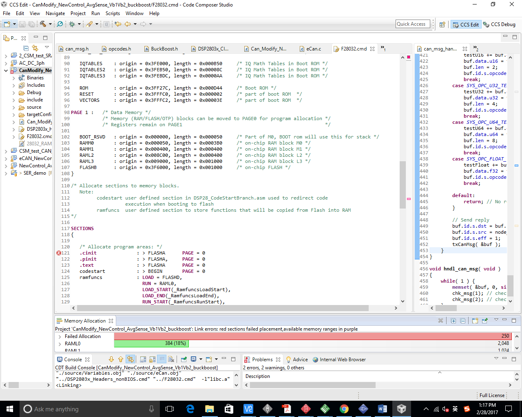Switch to CCS Debug perspective
The width and height of the screenshot is (522, 417).
(x=499, y=24)
